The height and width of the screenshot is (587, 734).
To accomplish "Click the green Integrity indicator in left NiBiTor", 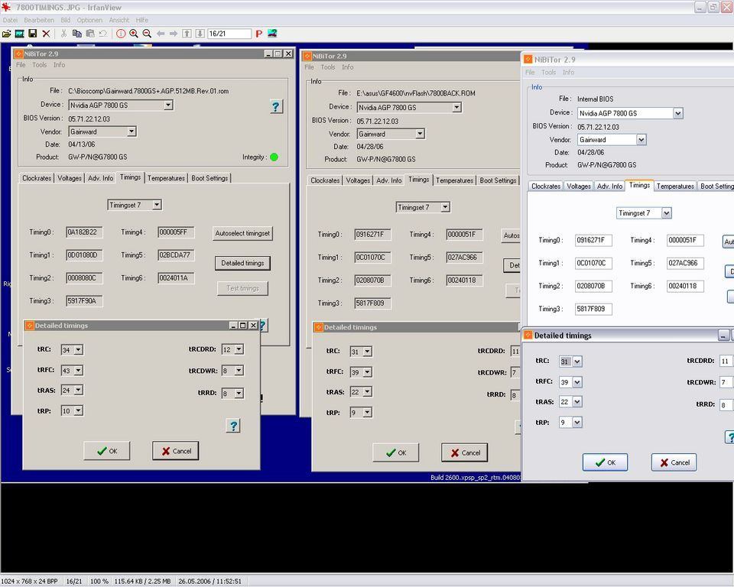I will click(274, 157).
